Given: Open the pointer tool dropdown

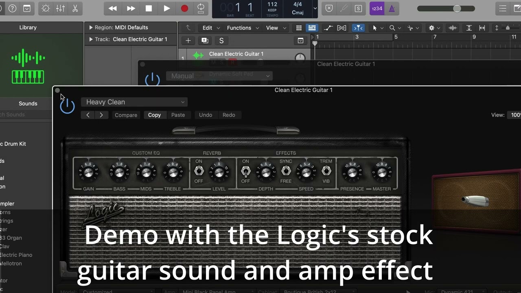Looking at the screenshot, I should point(378,28).
